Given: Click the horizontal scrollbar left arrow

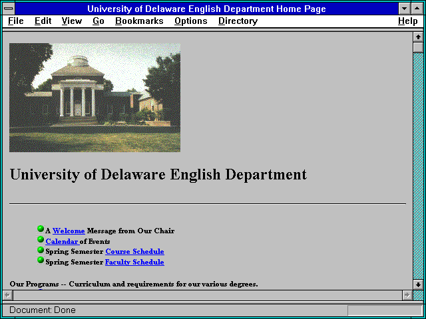Looking at the screenshot, I should coord(7,295).
